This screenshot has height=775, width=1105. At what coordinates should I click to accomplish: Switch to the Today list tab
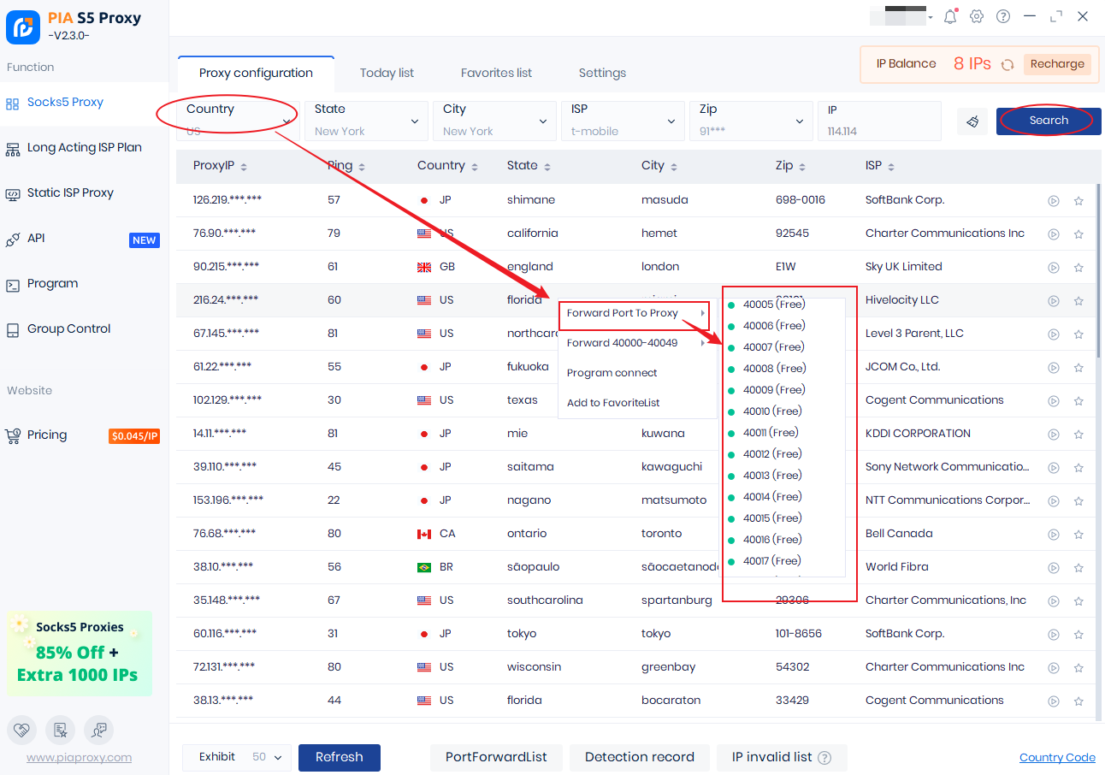(x=387, y=73)
